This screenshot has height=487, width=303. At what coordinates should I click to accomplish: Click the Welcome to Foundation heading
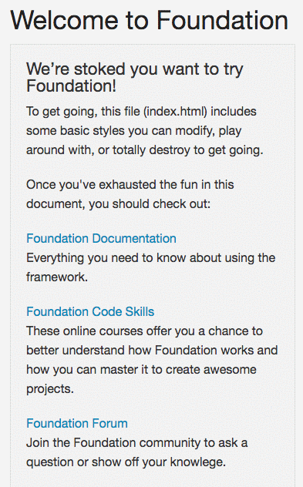pyautogui.click(x=149, y=21)
